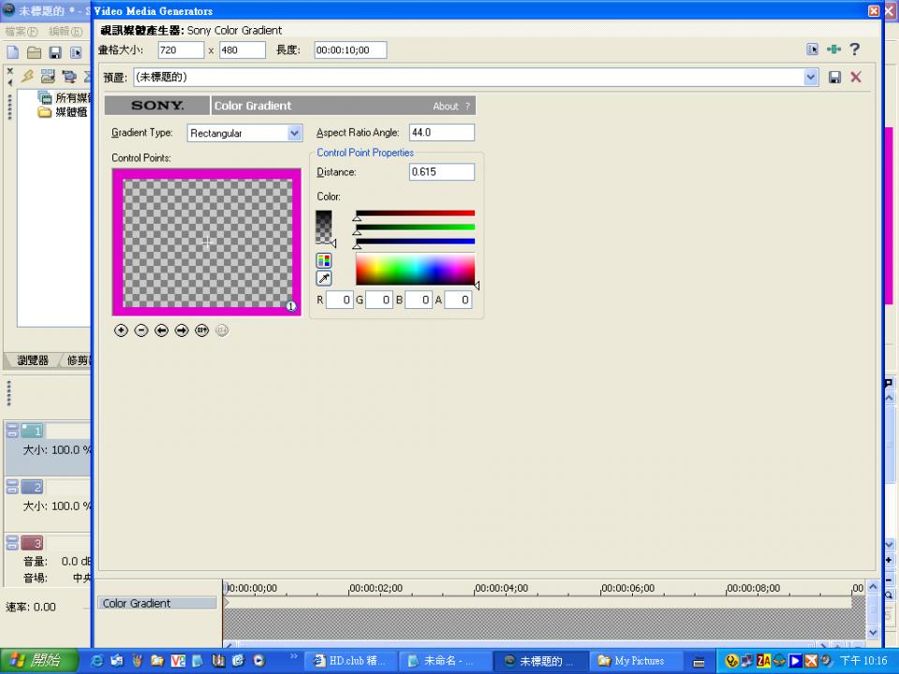Open the preset dropdown arrow

(x=811, y=77)
